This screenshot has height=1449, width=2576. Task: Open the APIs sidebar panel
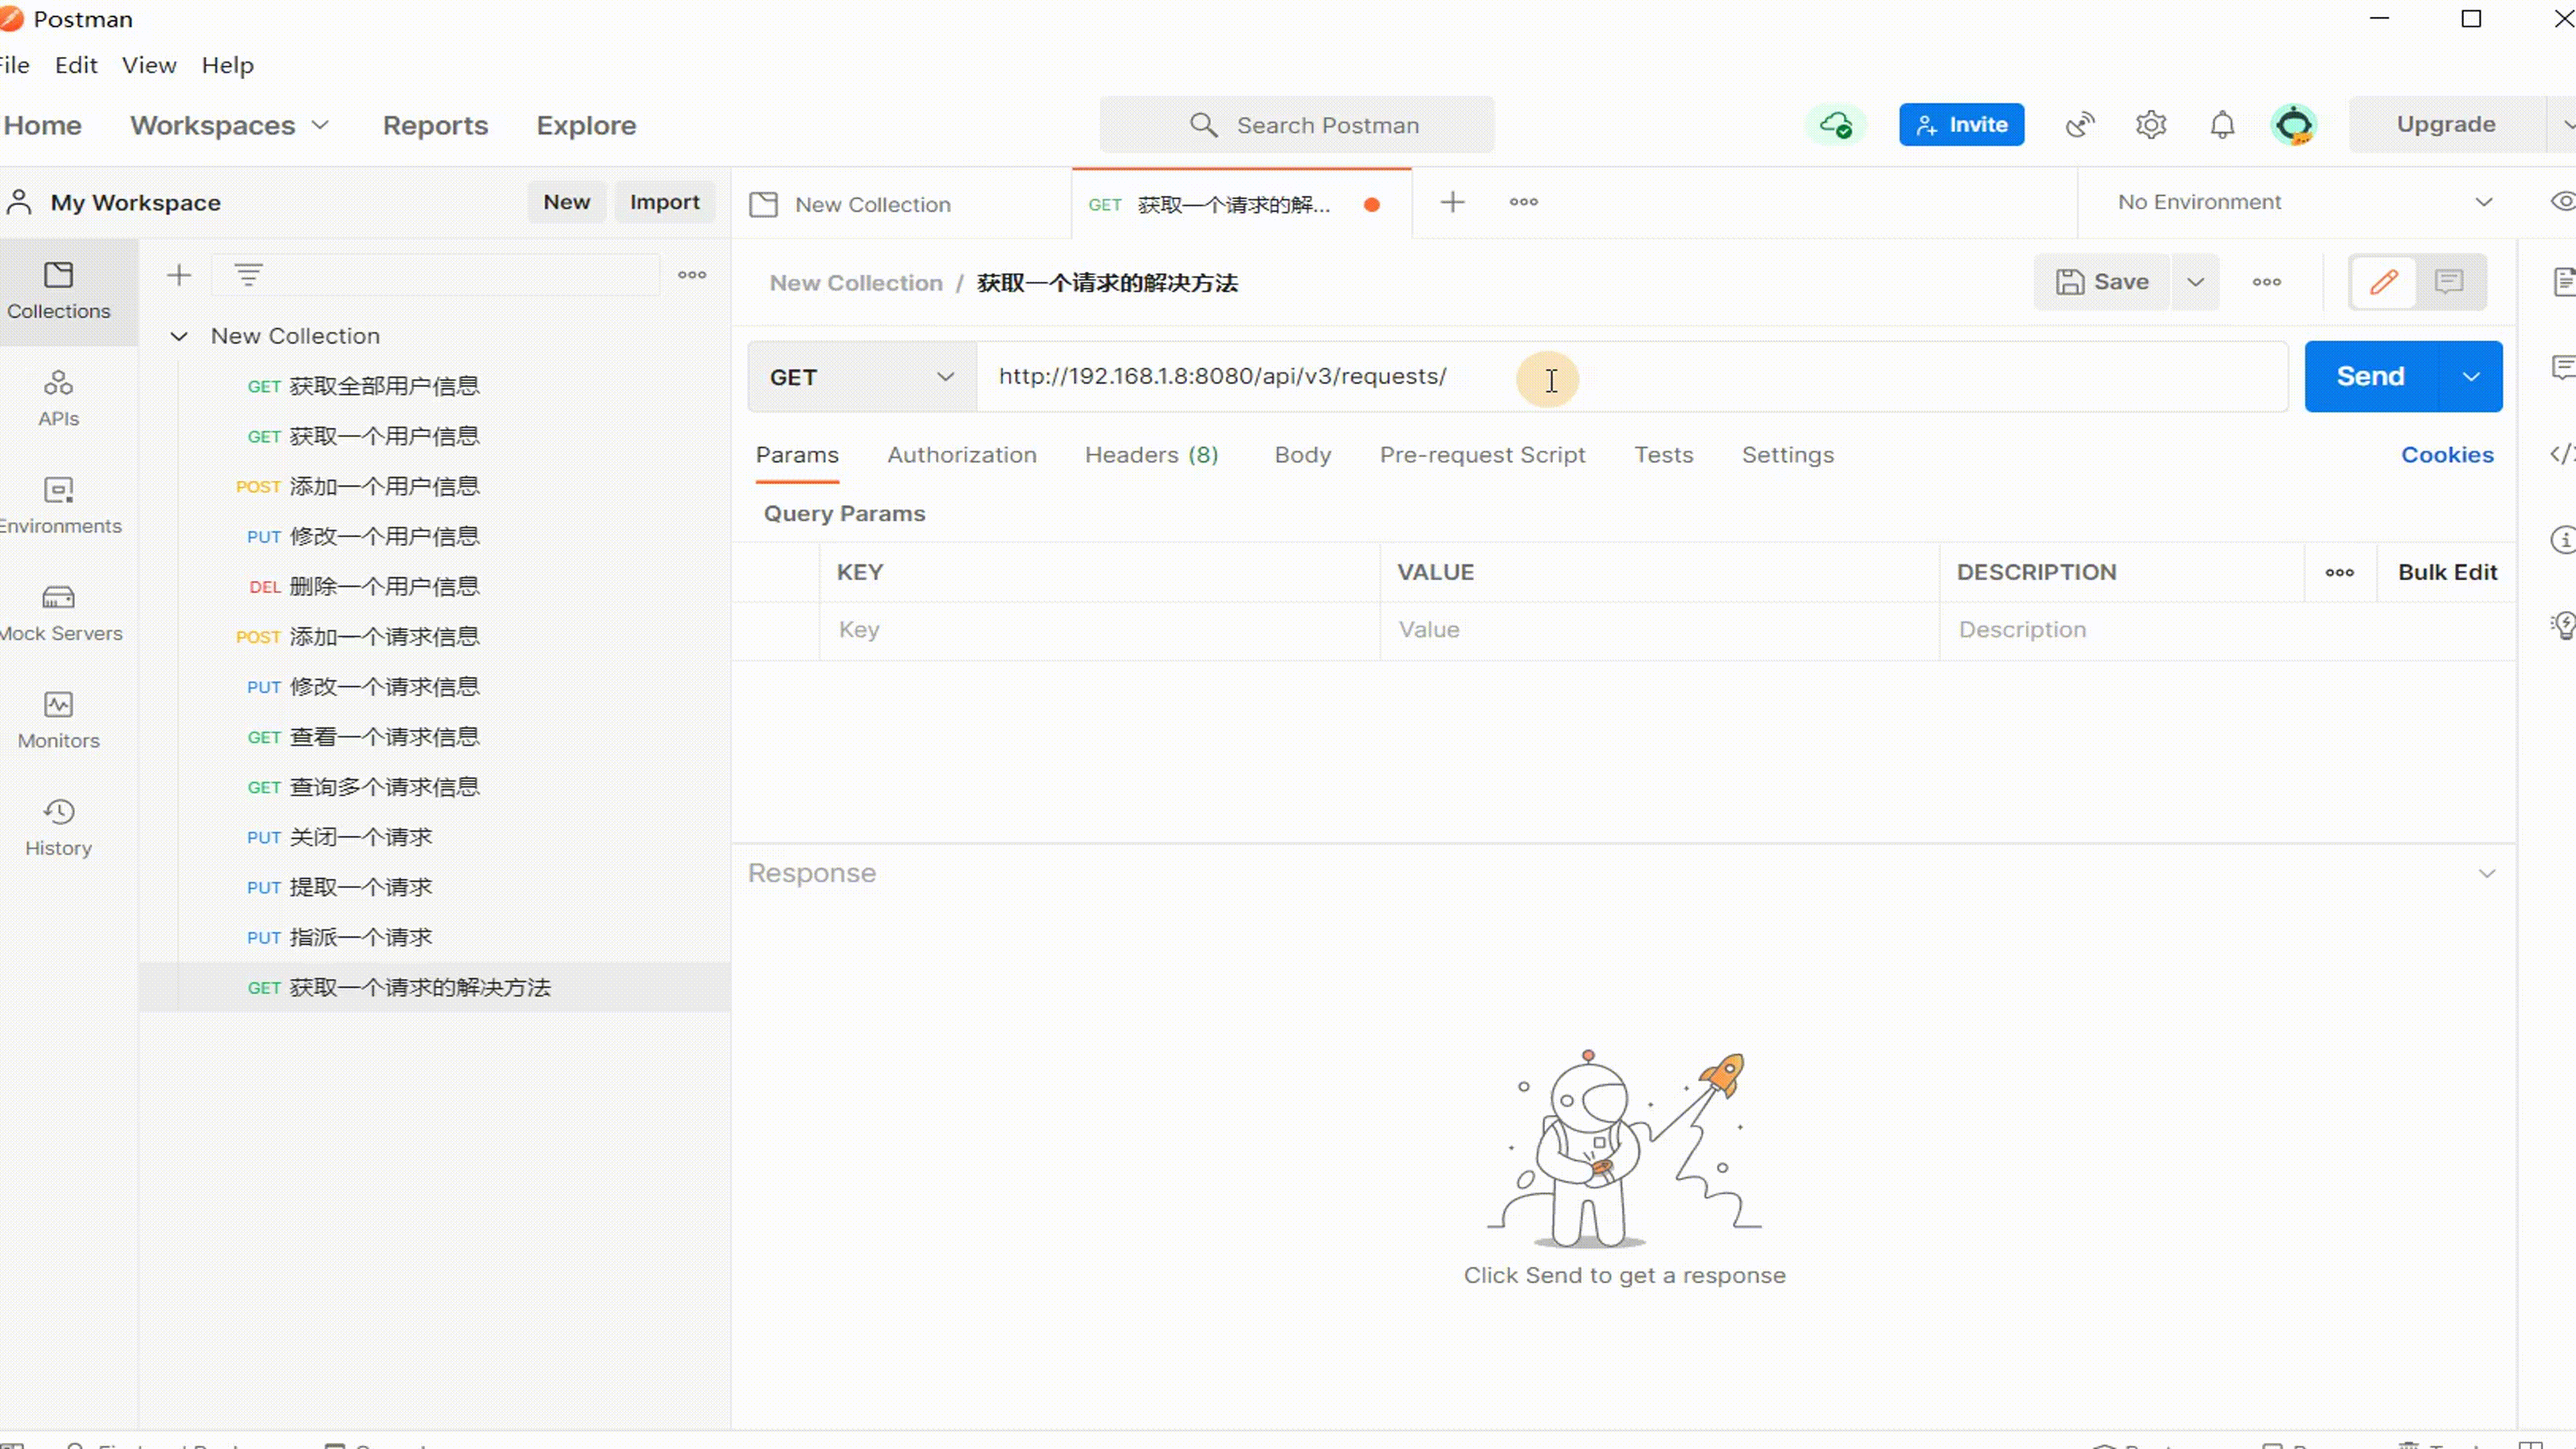[58, 398]
